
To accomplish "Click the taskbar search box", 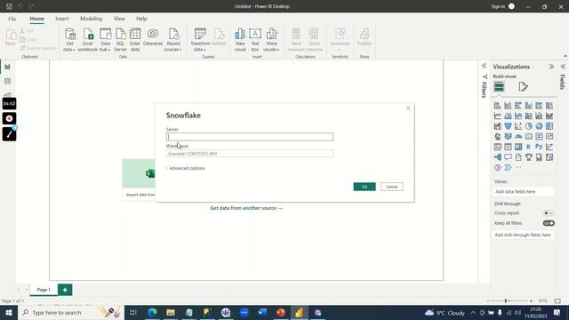I will tap(71, 312).
